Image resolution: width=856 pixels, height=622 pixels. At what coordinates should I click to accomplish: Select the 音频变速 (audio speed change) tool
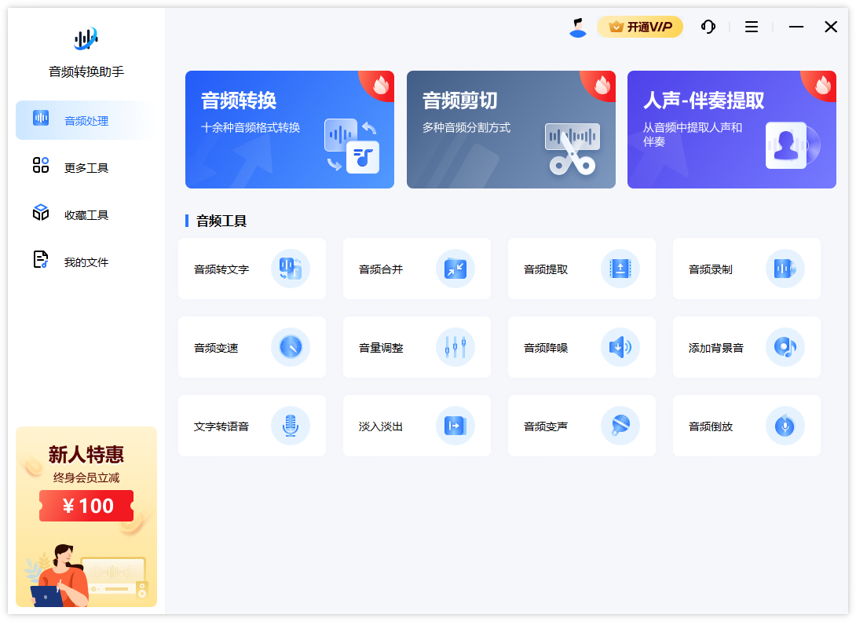click(x=252, y=347)
